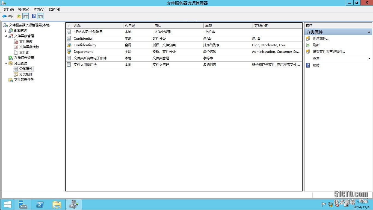
Task: Select the 文件屏蔽 node icon
Action: pyautogui.click(x=16, y=41)
